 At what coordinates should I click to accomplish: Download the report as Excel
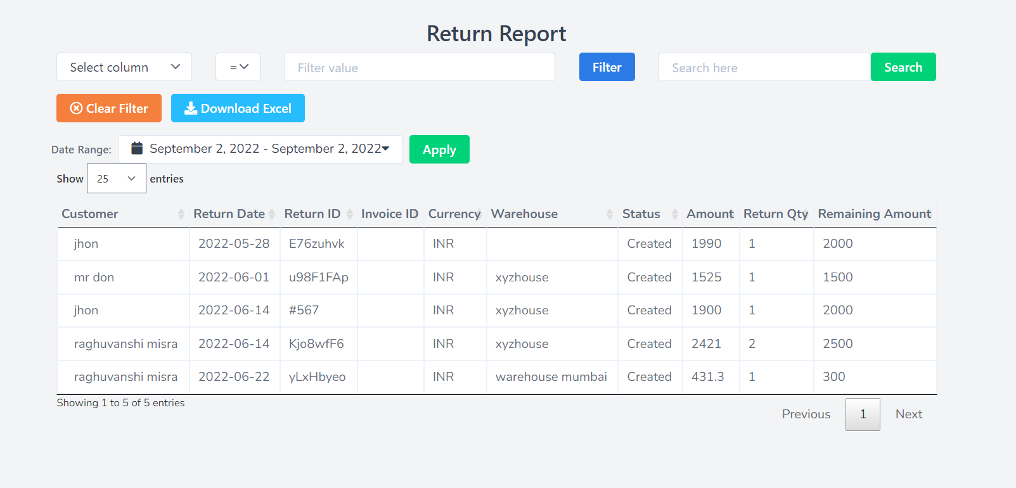tap(238, 108)
